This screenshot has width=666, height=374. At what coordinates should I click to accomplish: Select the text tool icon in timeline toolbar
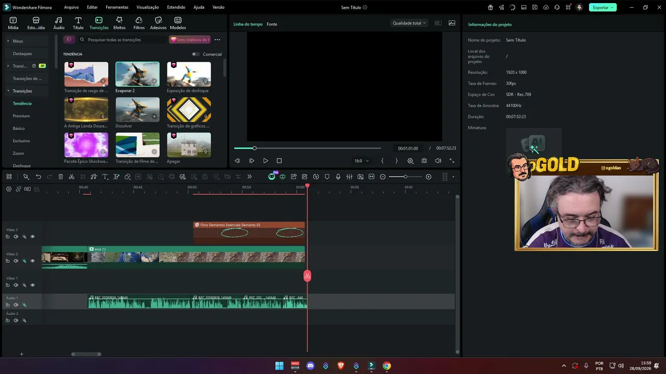[105, 177]
